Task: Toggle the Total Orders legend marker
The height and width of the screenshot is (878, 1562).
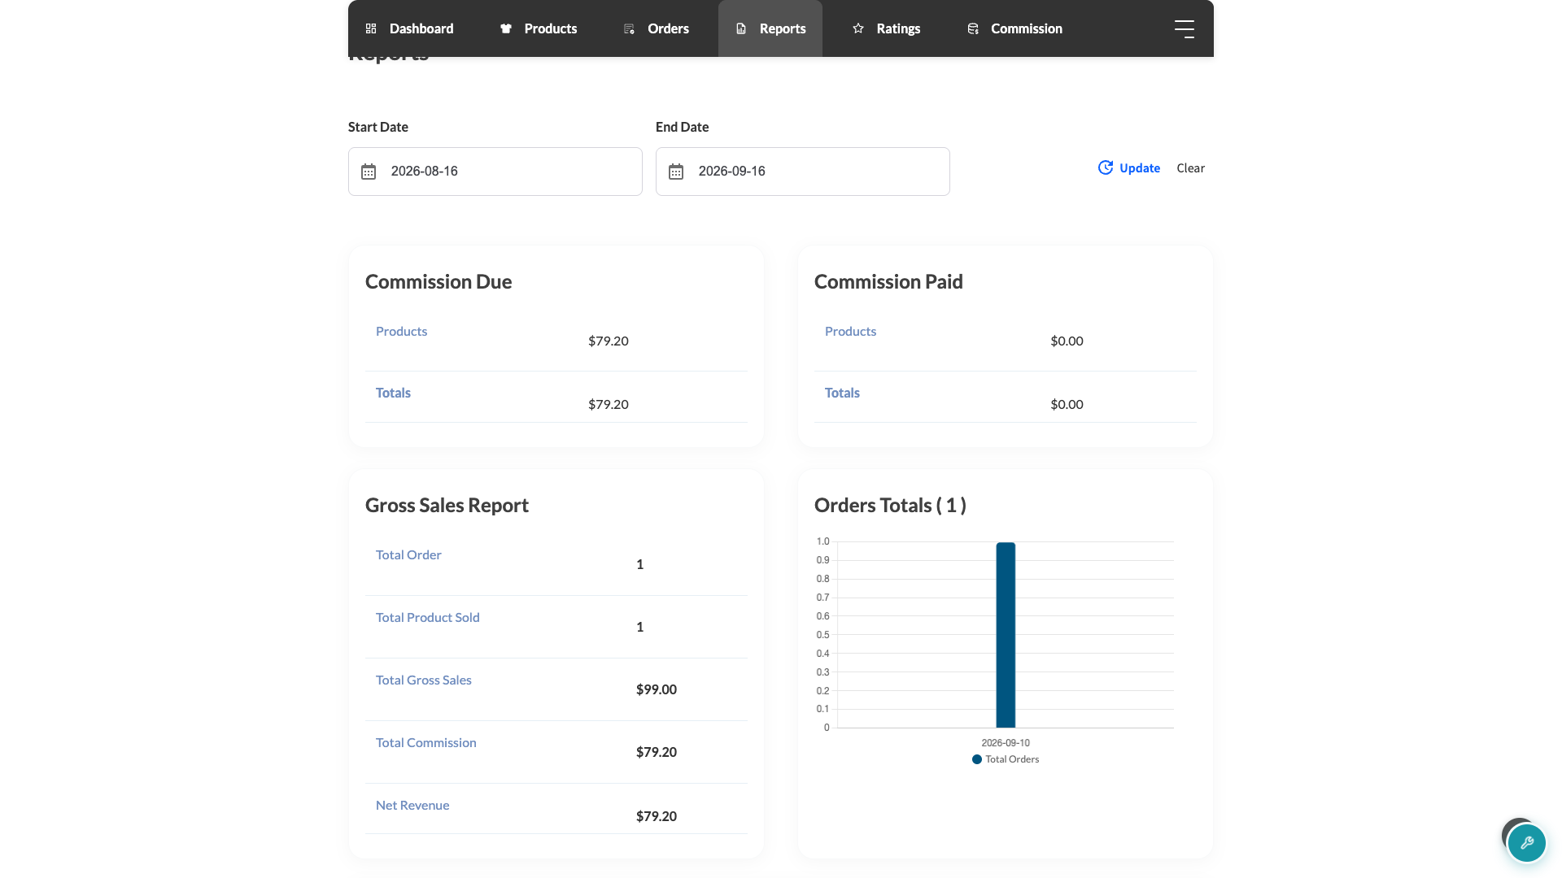Action: pos(977,759)
